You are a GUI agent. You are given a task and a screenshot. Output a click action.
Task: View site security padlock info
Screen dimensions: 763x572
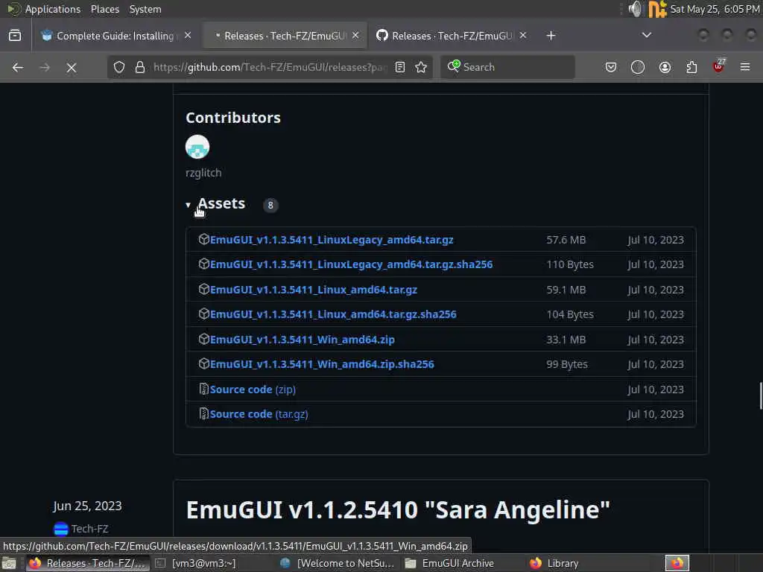139,67
